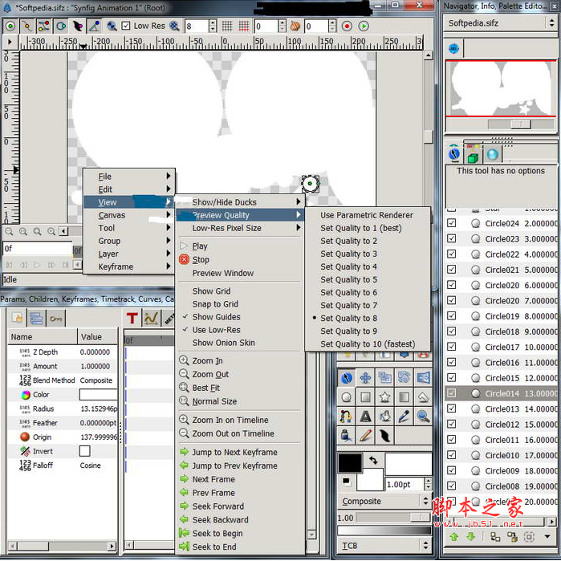Expand the File submenu
The image size is (561, 561).
point(129,177)
